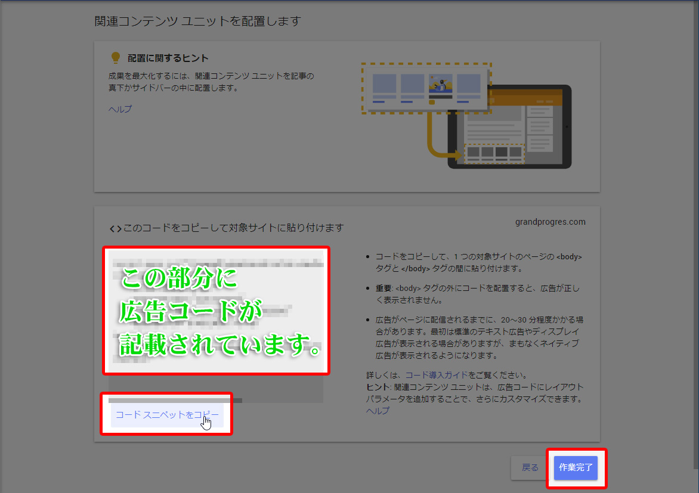
Task: Click the dotted ad row inside tablet illustration
Action: pos(494,153)
